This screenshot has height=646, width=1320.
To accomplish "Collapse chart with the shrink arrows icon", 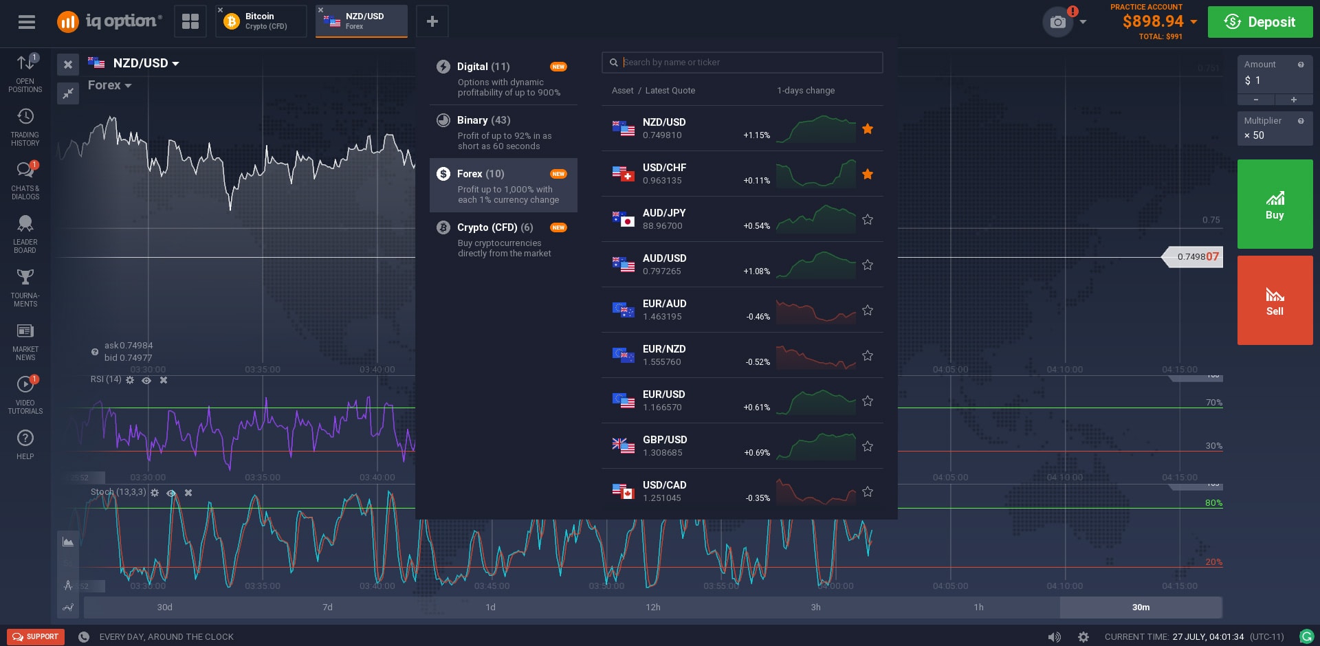I will point(68,93).
